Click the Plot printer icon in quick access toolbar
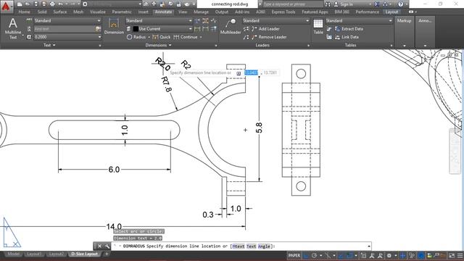The width and height of the screenshot is (464, 261). click(x=52, y=4)
